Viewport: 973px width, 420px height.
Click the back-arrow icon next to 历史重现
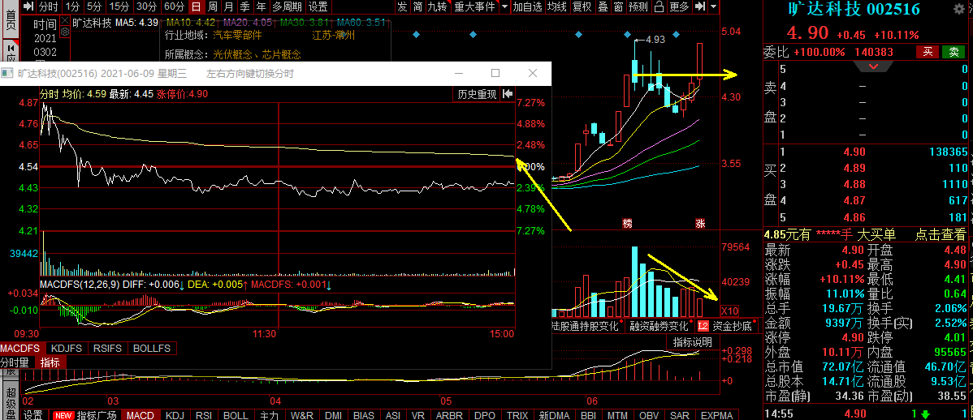point(508,94)
